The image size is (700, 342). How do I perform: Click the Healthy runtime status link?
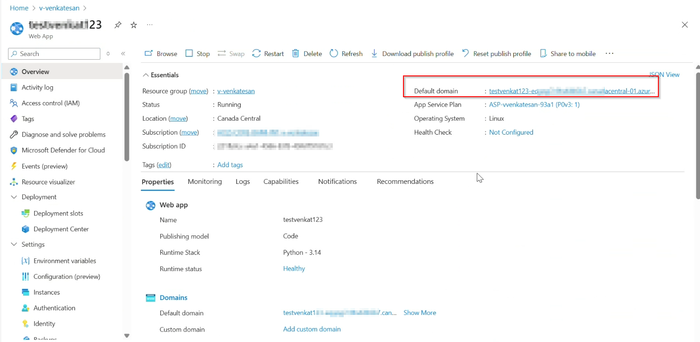294,268
